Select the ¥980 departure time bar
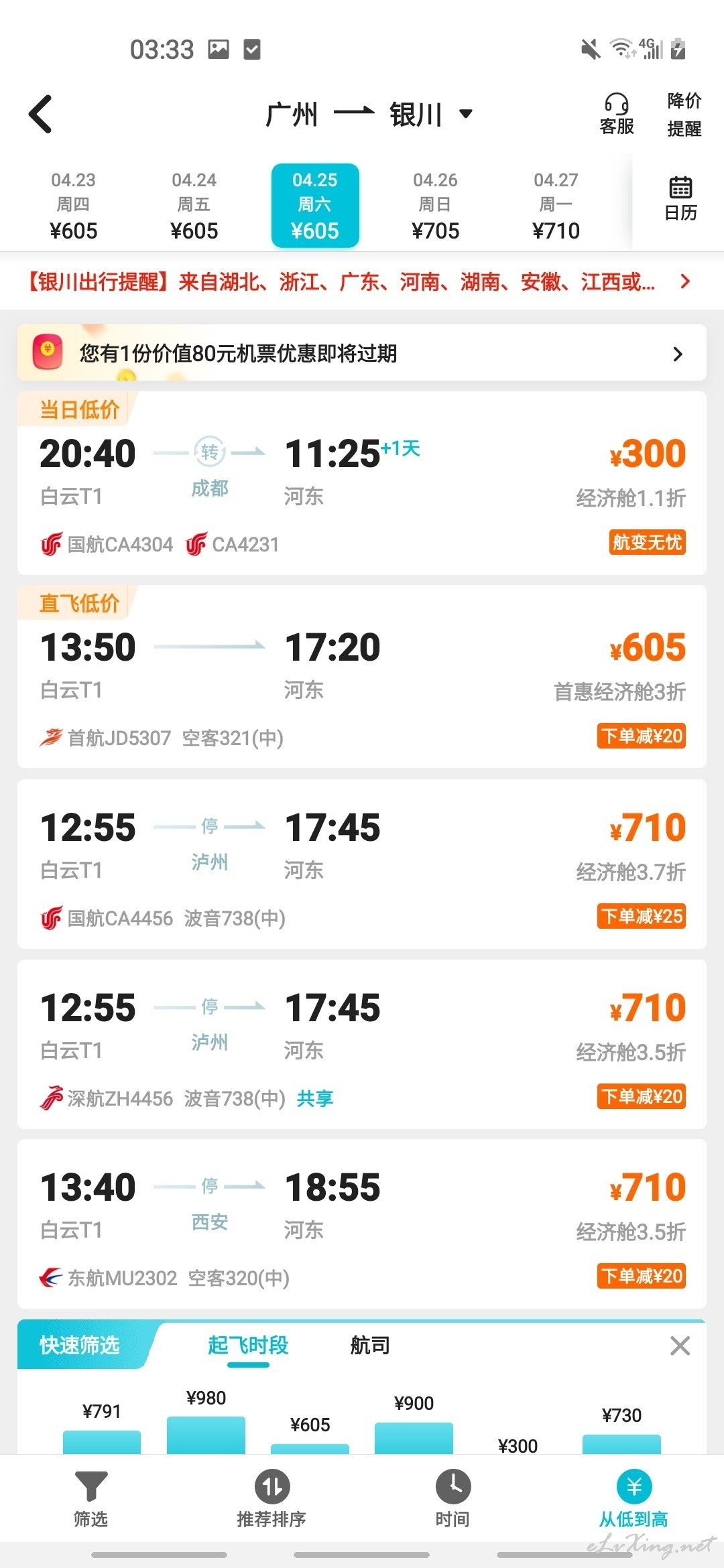 (206, 1434)
